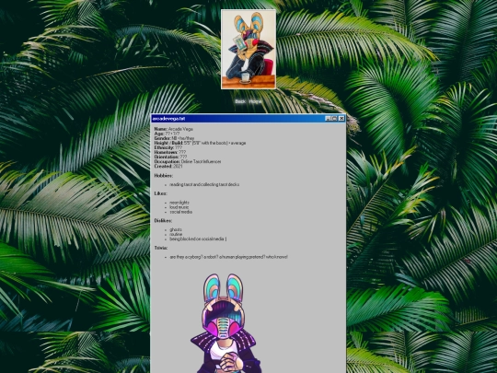
Task: Click the Created: 2021 line
Action: [x=168, y=166]
